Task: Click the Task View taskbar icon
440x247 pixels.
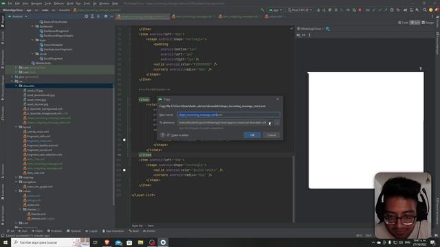Action: [96, 242]
